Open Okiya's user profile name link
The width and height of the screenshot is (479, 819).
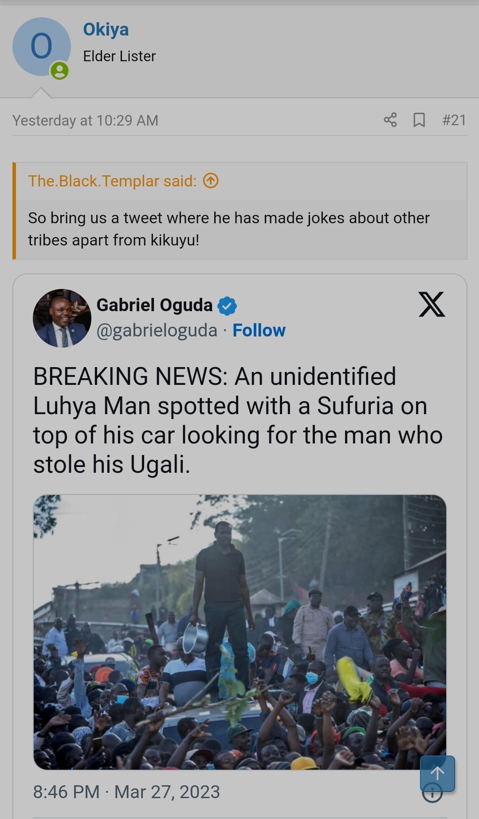(106, 30)
